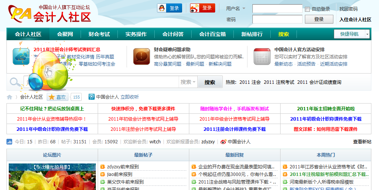Click rank 2 icon beside 个税起征点 post
The image size is (379, 190).
pyautogui.click(x=193, y=174)
